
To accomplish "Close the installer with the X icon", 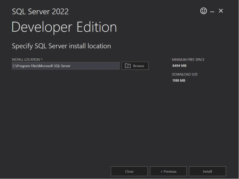I will 221,11.
